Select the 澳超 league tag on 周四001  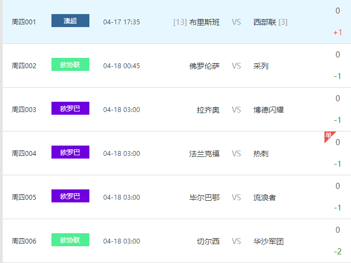click(x=70, y=21)
